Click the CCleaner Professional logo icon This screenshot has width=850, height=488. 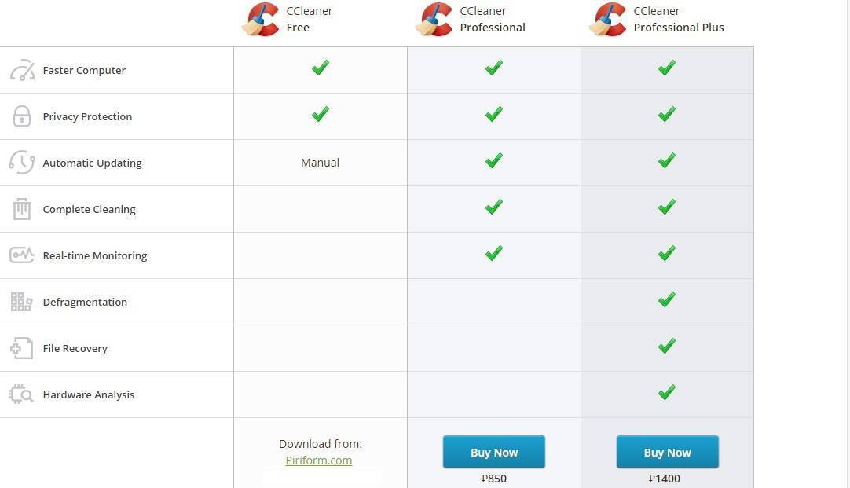pyautogui.click(x=434, y=20)
